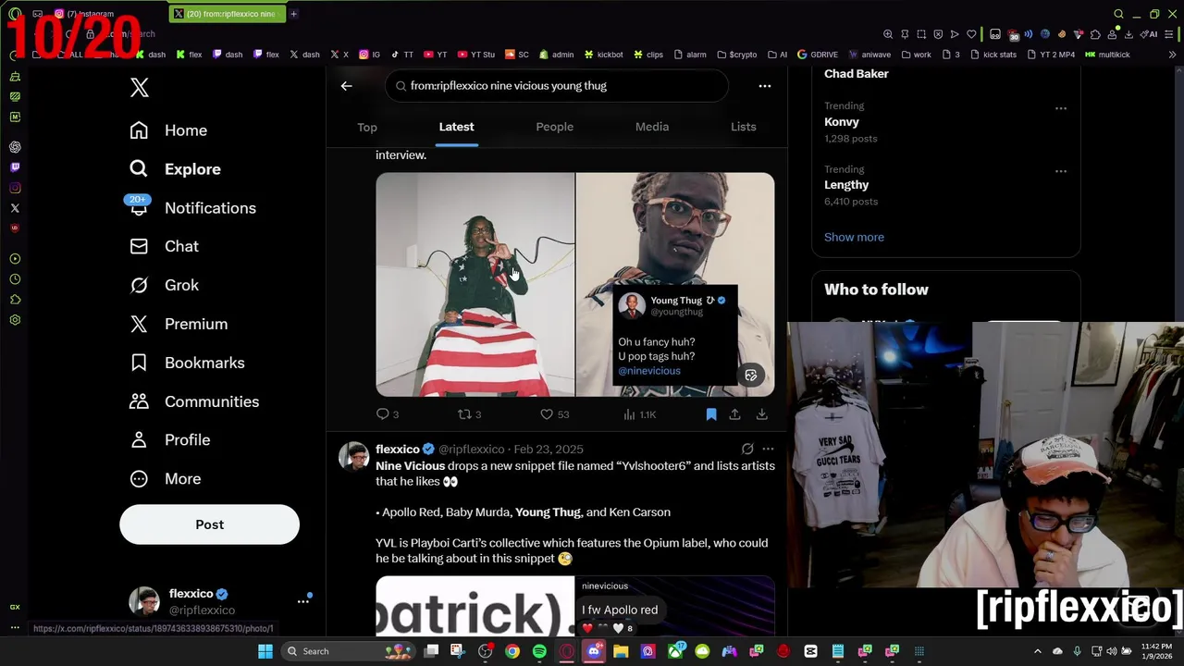
Task: Share the first post
Action: point(734,414)
